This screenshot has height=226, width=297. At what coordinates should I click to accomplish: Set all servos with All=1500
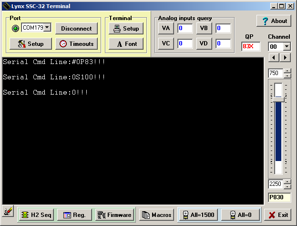(x=198, y=215)
